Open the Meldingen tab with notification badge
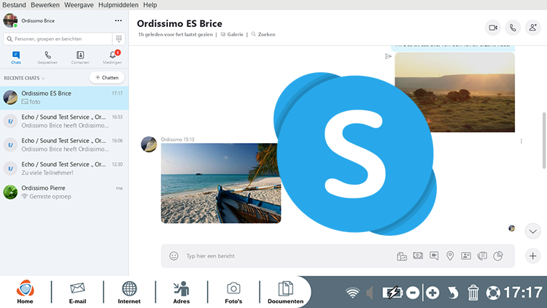 click(112, 58)
